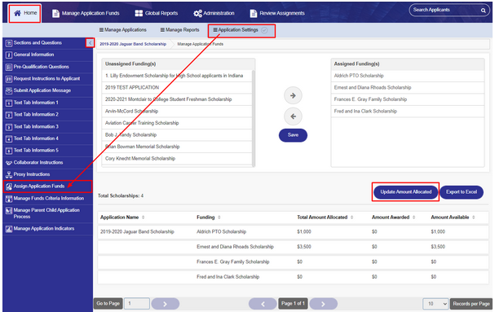The image size is (495, 312).
Task: Click Text Tab Information 4 icon
Action: pyautogui.click(x=9, y=138)
